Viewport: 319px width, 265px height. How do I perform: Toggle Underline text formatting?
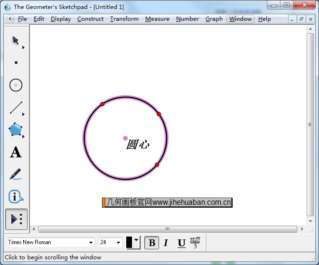coord(181,243)
